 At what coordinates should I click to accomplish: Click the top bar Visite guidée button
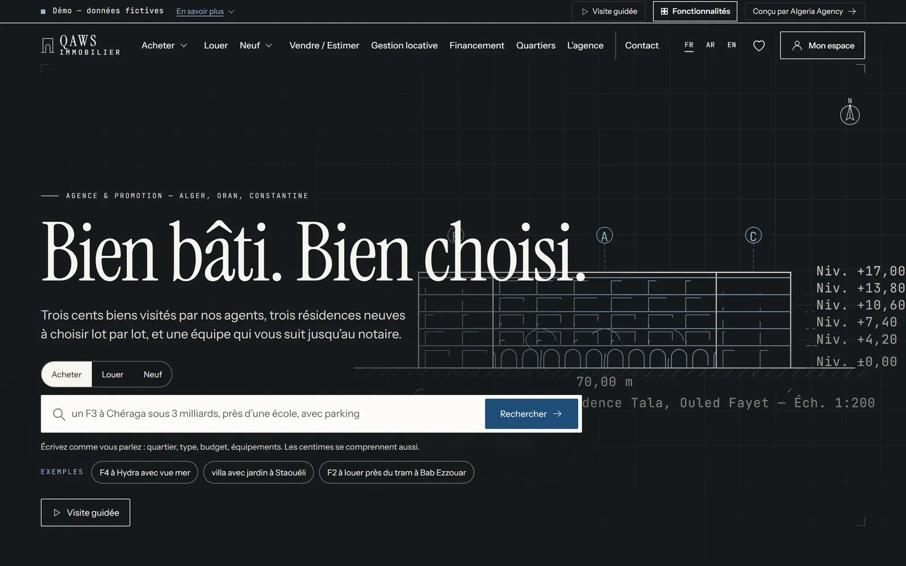coord(609,11)
